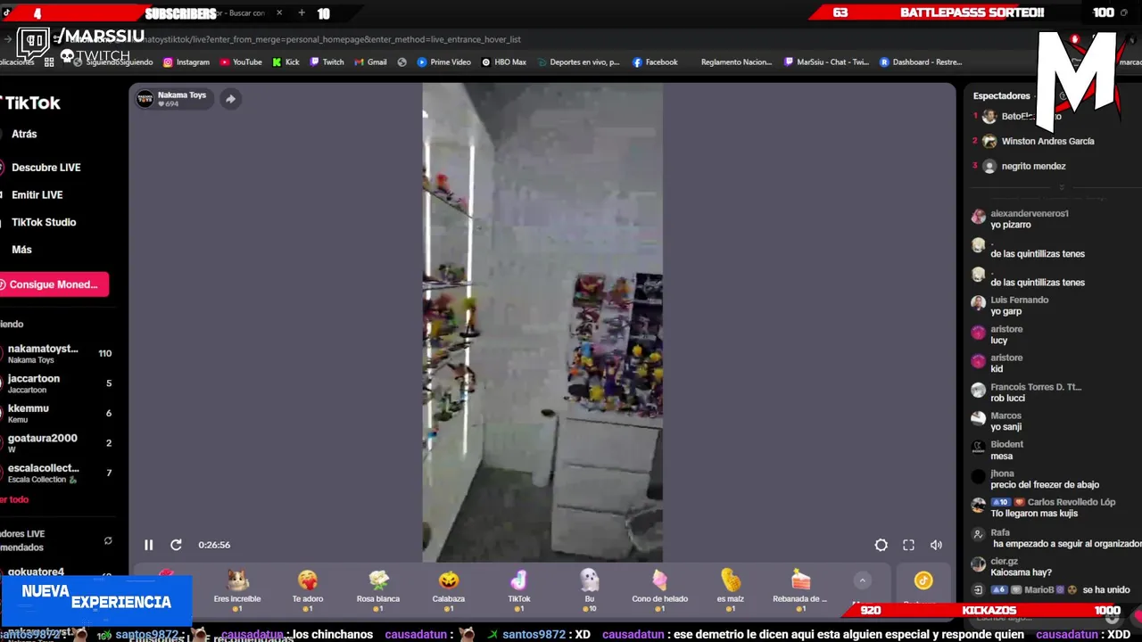Open Más sidebar menu

(21, 250)
